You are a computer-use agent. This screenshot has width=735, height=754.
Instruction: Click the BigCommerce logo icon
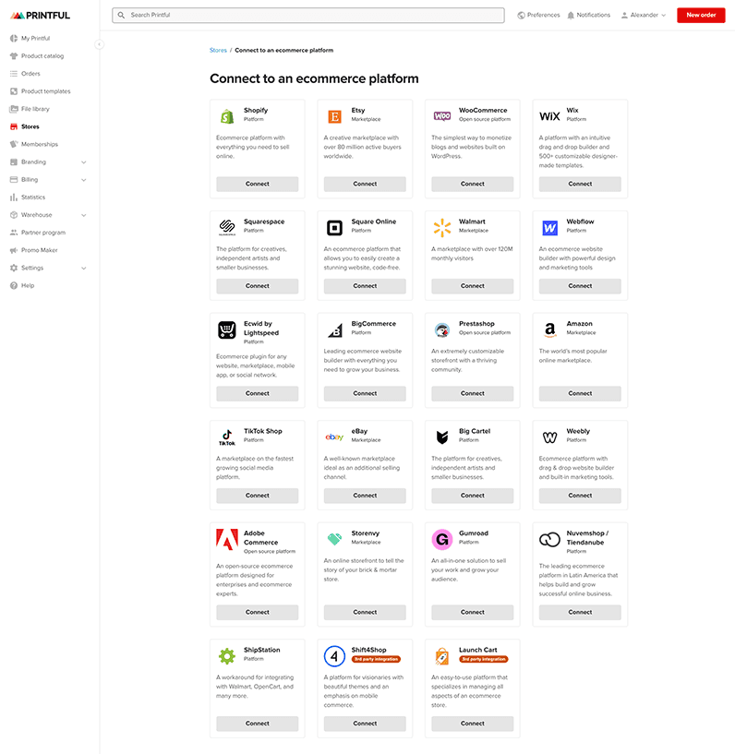pos(335,329)
